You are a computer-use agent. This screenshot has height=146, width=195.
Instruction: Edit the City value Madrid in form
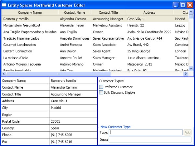(73, 108)
